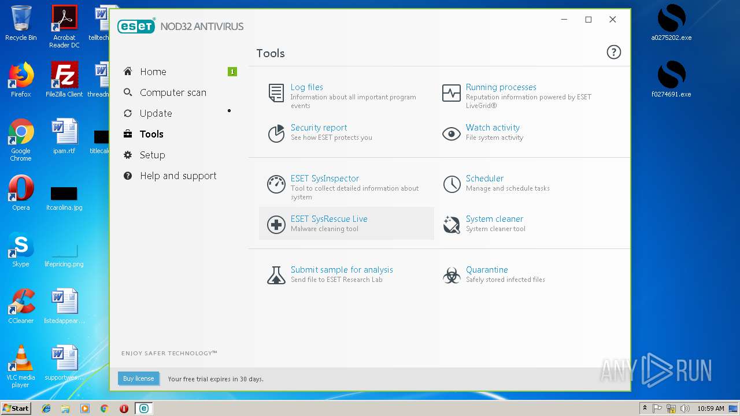This screenshot has height=416, width=740.
Task: Open the System cleaner broom icon
Action: (452, 225)
